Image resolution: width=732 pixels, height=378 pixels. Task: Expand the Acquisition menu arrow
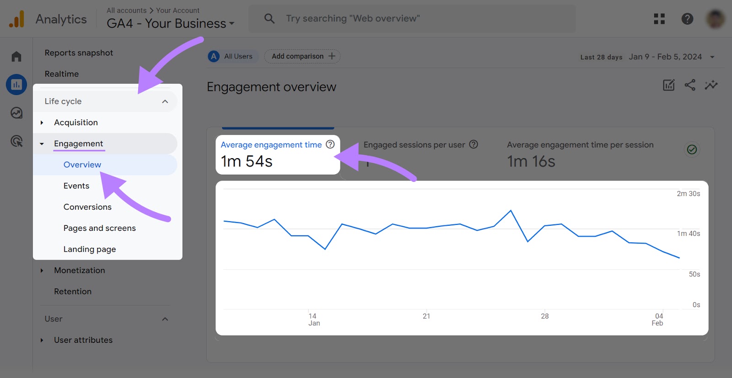[42, 122]
